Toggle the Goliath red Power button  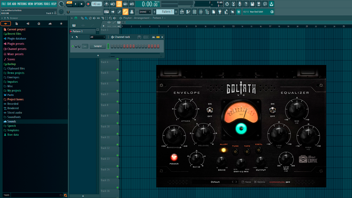[x=174, y=157]
